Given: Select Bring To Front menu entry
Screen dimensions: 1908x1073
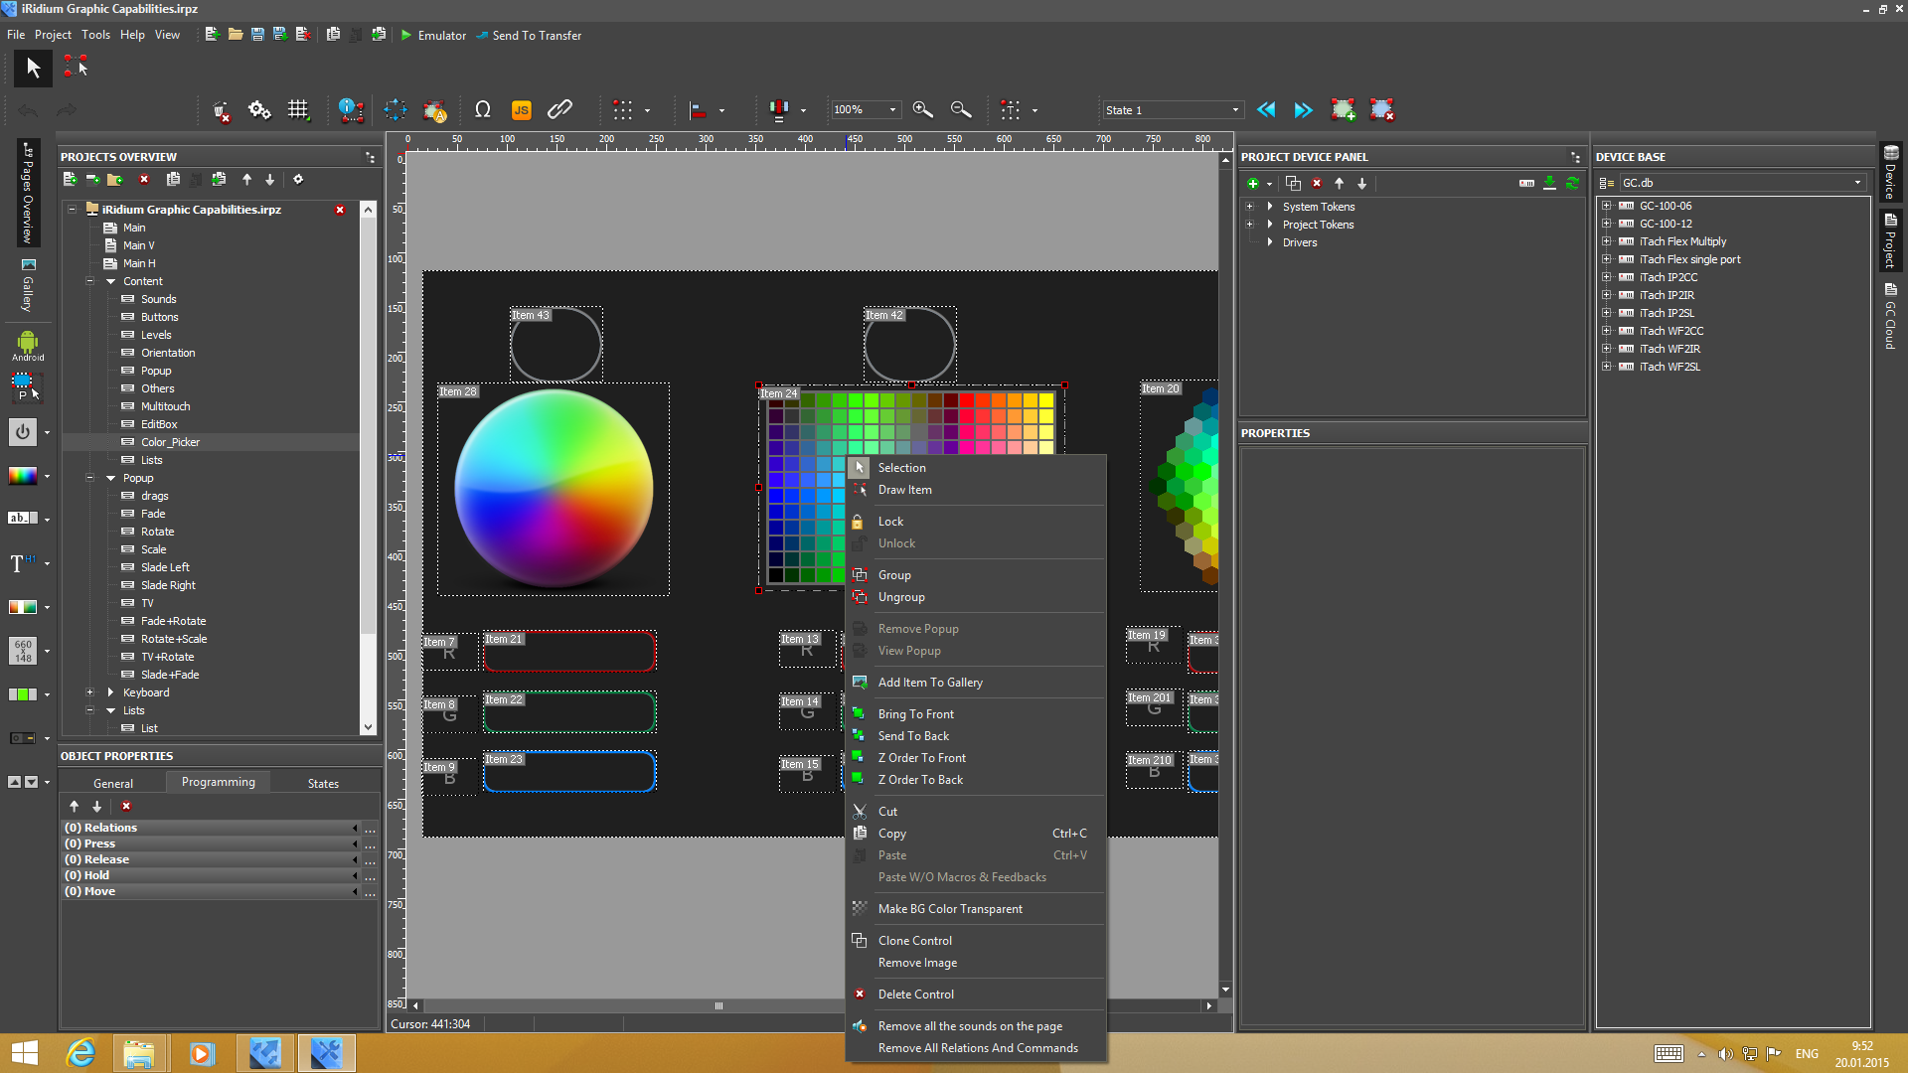Looking at the screenshot, I should tap(915, 714).
